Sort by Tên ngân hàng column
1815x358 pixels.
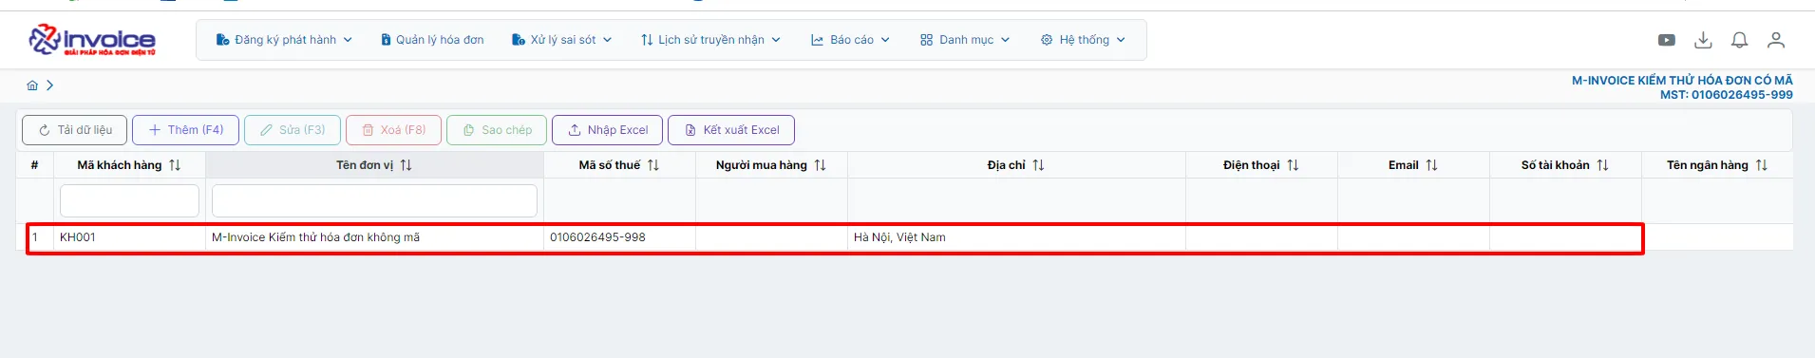point(1762,165)
